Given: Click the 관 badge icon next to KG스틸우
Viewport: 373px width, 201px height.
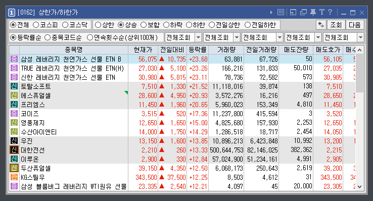Looking at the screenshot, I should 14,177.
